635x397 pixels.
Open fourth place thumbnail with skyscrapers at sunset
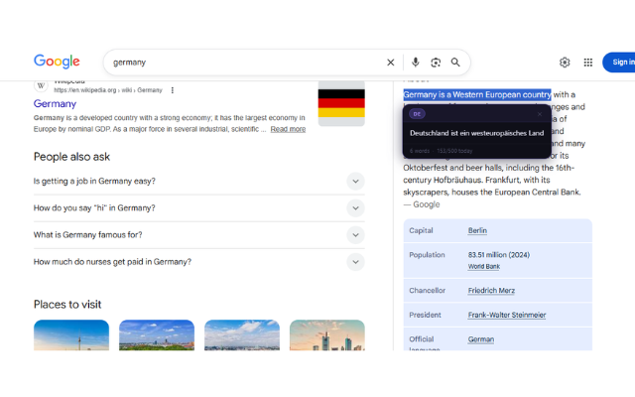[327, 335]
